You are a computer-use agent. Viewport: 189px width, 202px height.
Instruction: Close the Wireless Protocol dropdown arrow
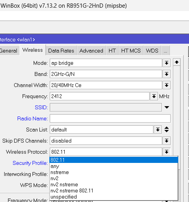pyautogui.click(x=167, y=152)
